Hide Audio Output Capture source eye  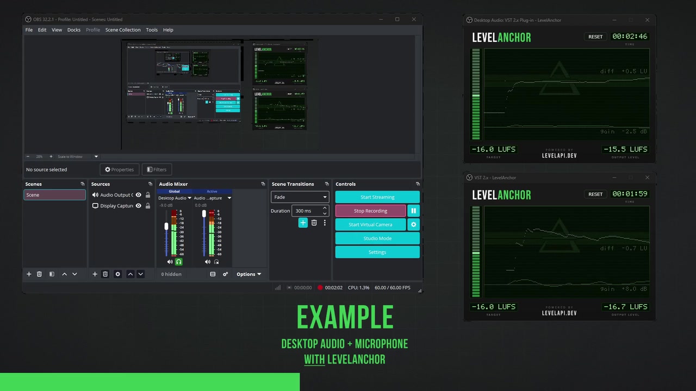pyautogui.click(x=138, y=195)
